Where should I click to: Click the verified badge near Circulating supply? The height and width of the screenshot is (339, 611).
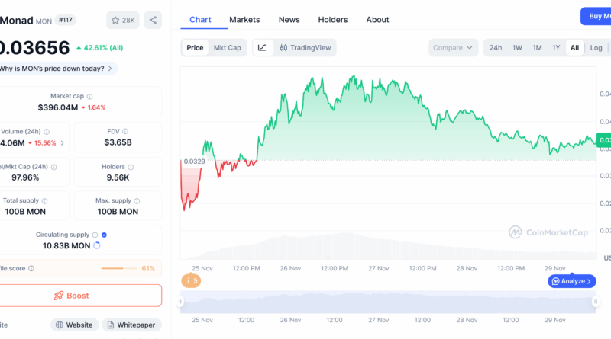click(x=104, y=235)
